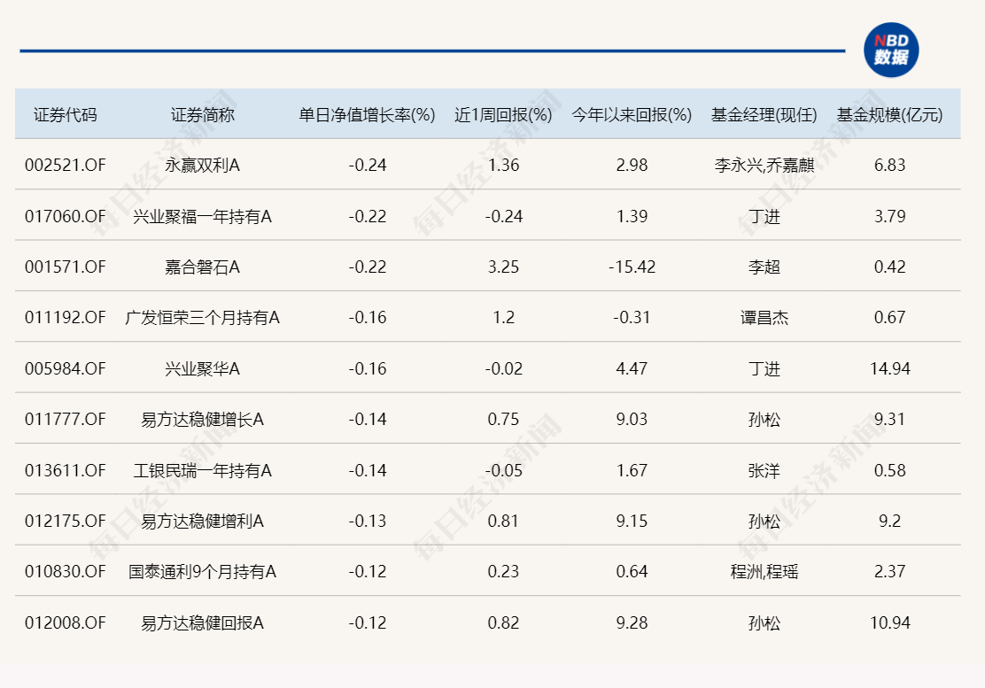Click fund size value 0.67

point(889,318)
